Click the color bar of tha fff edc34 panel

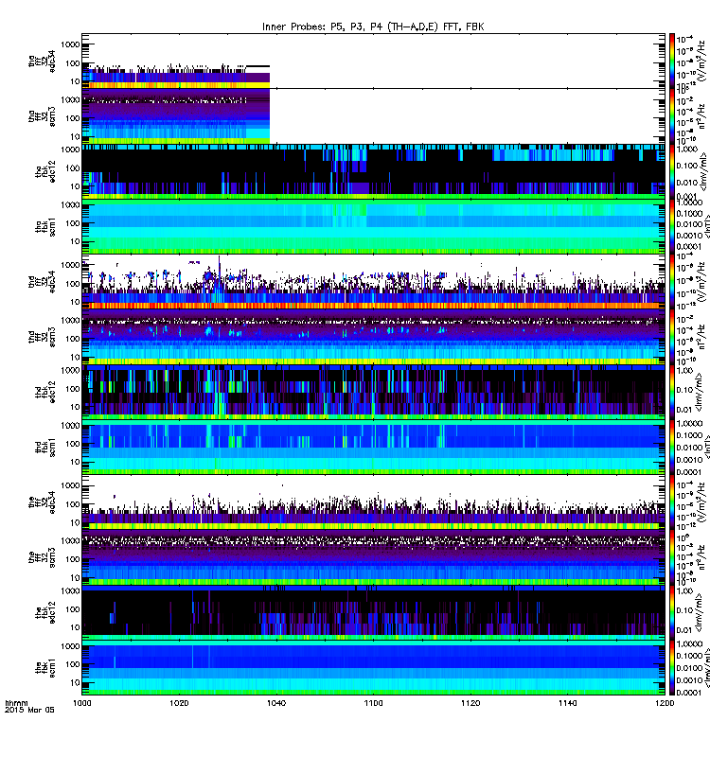[671, 61]
